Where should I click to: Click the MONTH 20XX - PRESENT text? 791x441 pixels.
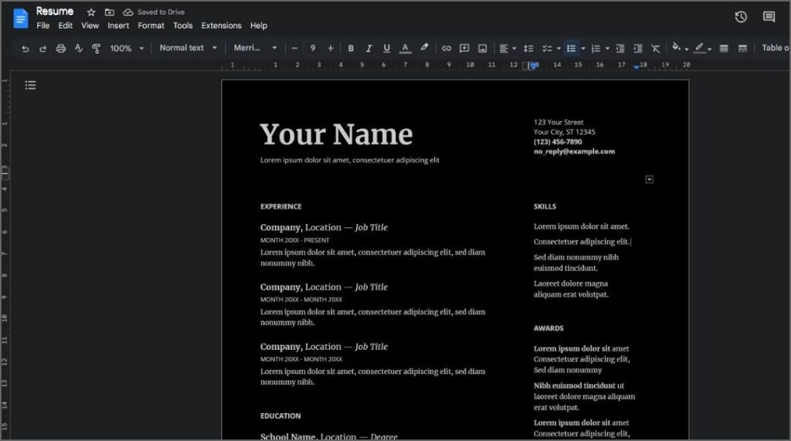294,240
